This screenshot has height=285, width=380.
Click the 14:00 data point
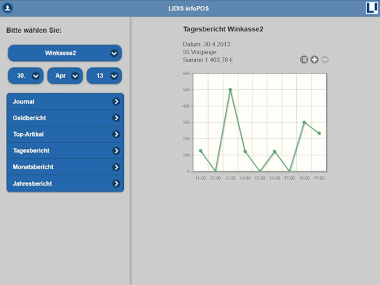pos(245,151)
